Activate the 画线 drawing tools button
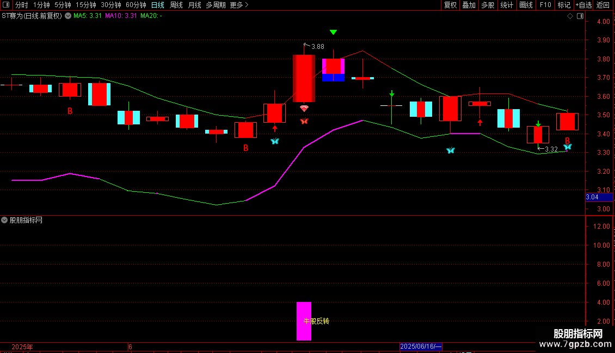The image size is (615, 353). pos(526,5)
